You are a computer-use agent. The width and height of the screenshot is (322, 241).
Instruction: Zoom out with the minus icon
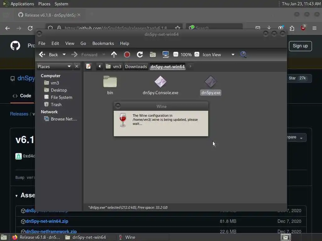coord(176,54)
